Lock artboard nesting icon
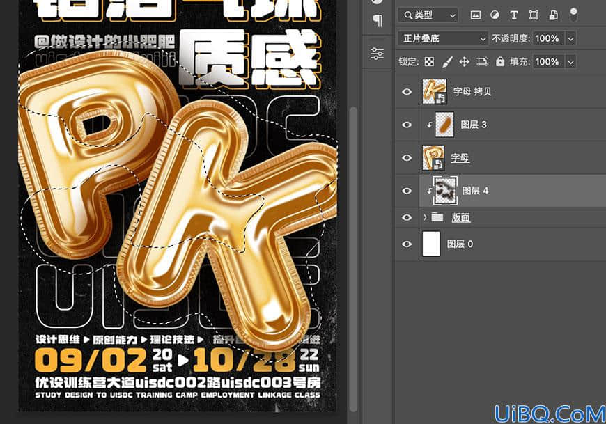Viewport: 606px width, 424px height. pos(482,62)
